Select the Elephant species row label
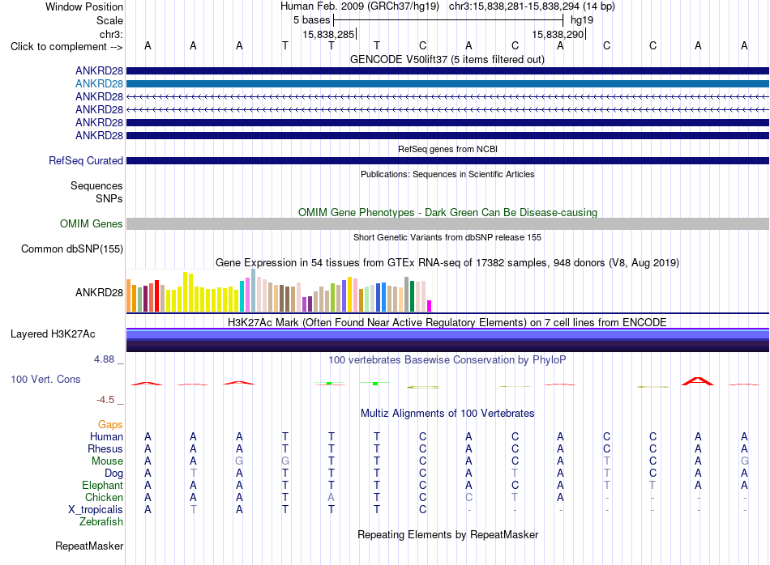Viewport: 770px width, 565px height. (x=103, y=485)
